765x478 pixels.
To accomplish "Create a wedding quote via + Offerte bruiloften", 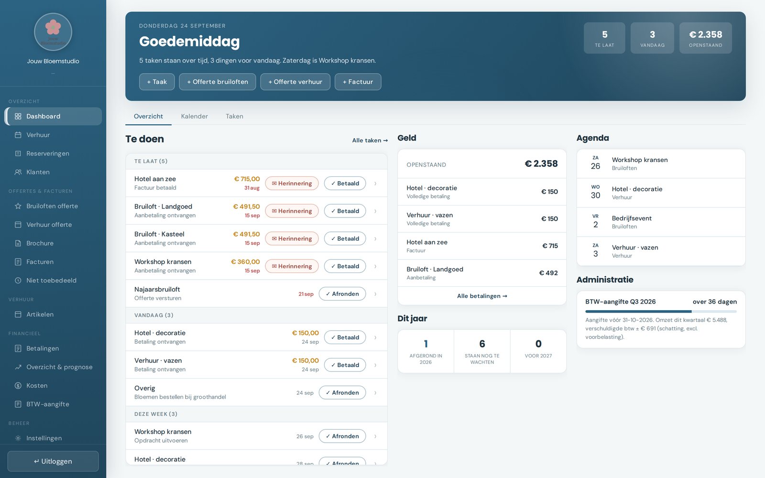I will tap(218, 82).
